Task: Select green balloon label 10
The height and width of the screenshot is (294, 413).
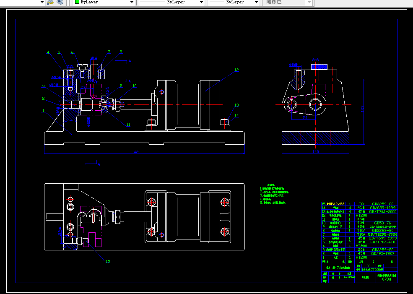Action: click(x=134, y=86)
